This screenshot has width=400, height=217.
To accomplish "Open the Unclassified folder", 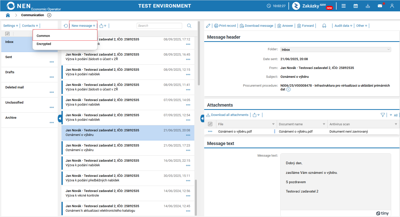I will pos(29,105).
